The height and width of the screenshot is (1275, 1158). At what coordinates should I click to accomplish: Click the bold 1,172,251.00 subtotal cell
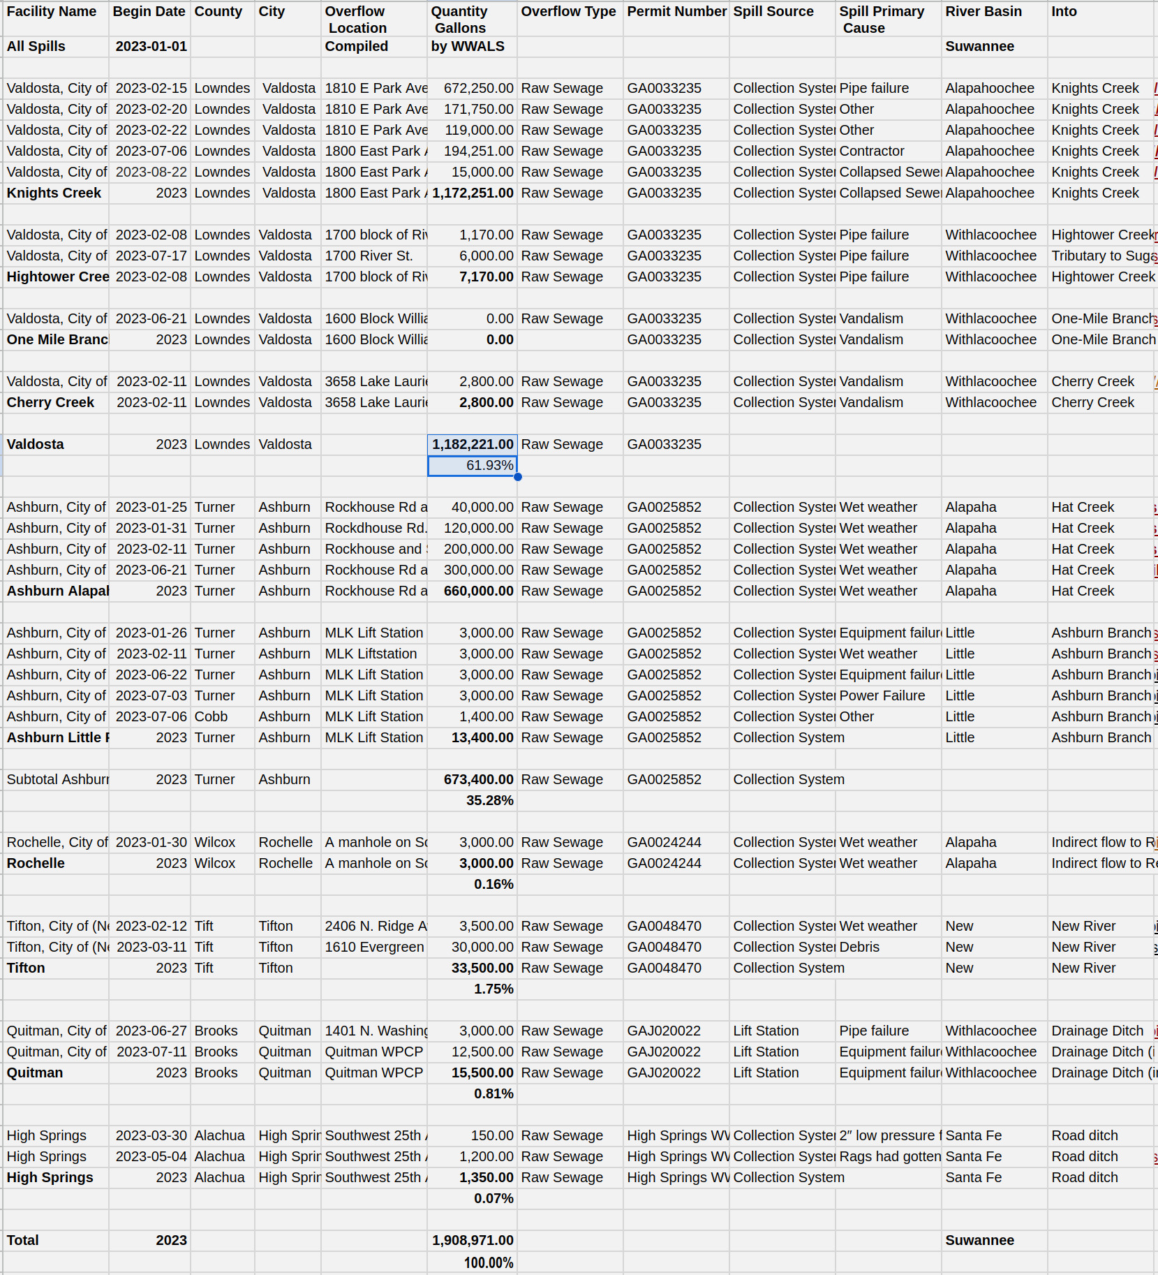473,193
